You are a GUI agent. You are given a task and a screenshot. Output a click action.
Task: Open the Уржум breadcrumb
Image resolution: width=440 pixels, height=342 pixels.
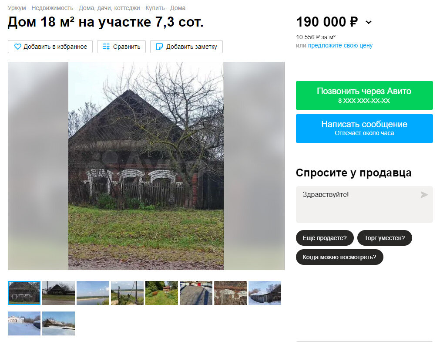click(17, 8)
